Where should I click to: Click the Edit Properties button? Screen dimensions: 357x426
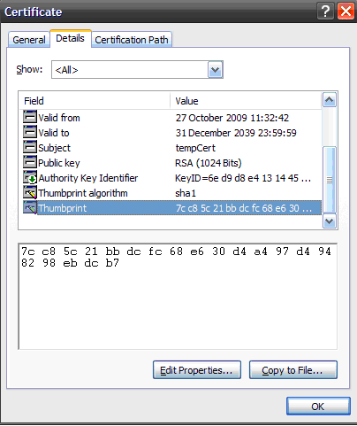coord(197,370)
